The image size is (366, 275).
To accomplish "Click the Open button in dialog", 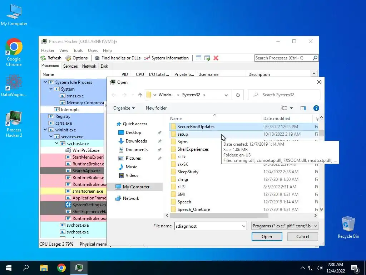I will 267,237.
